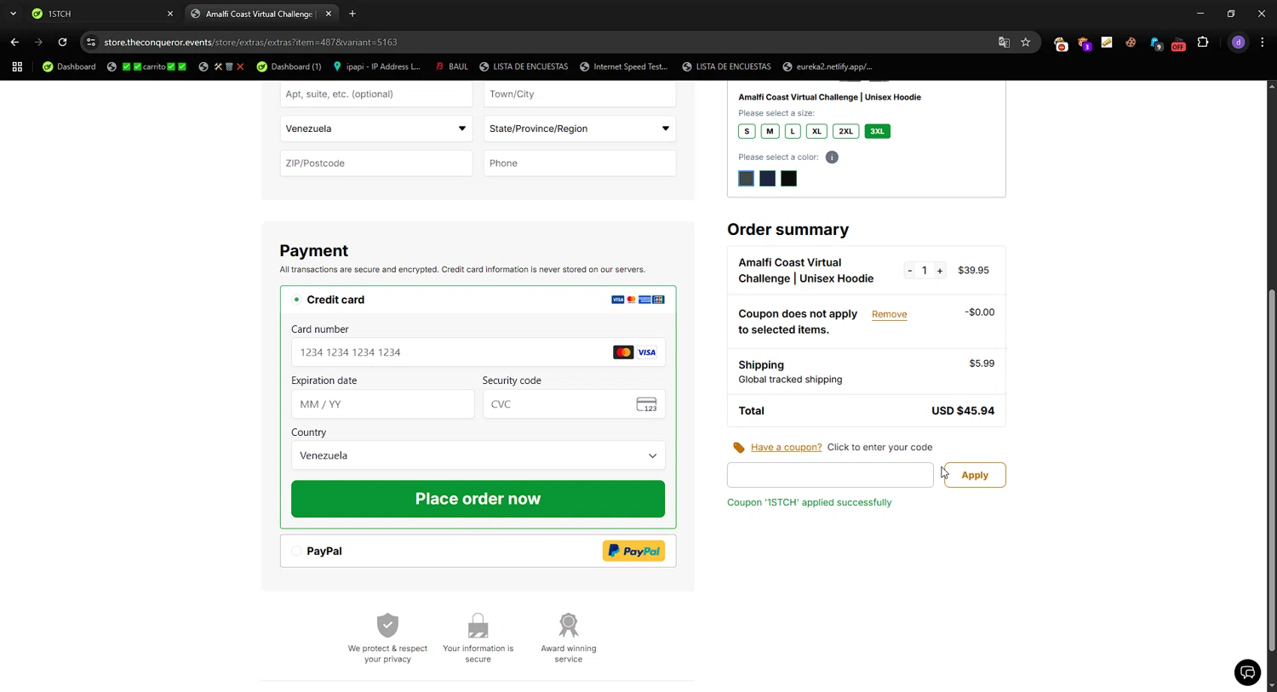Screen dimensions: 1277x692
Task: Choose hoodie size 3XL
Action: click(x=877, y=131)
